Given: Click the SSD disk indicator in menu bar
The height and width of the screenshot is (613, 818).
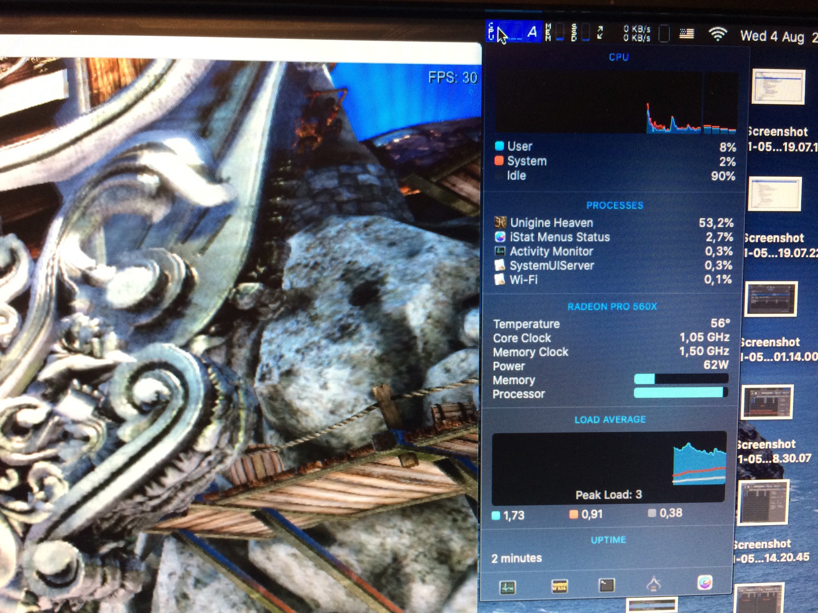Looking at the screenshot, I should (x=580, y=32).
